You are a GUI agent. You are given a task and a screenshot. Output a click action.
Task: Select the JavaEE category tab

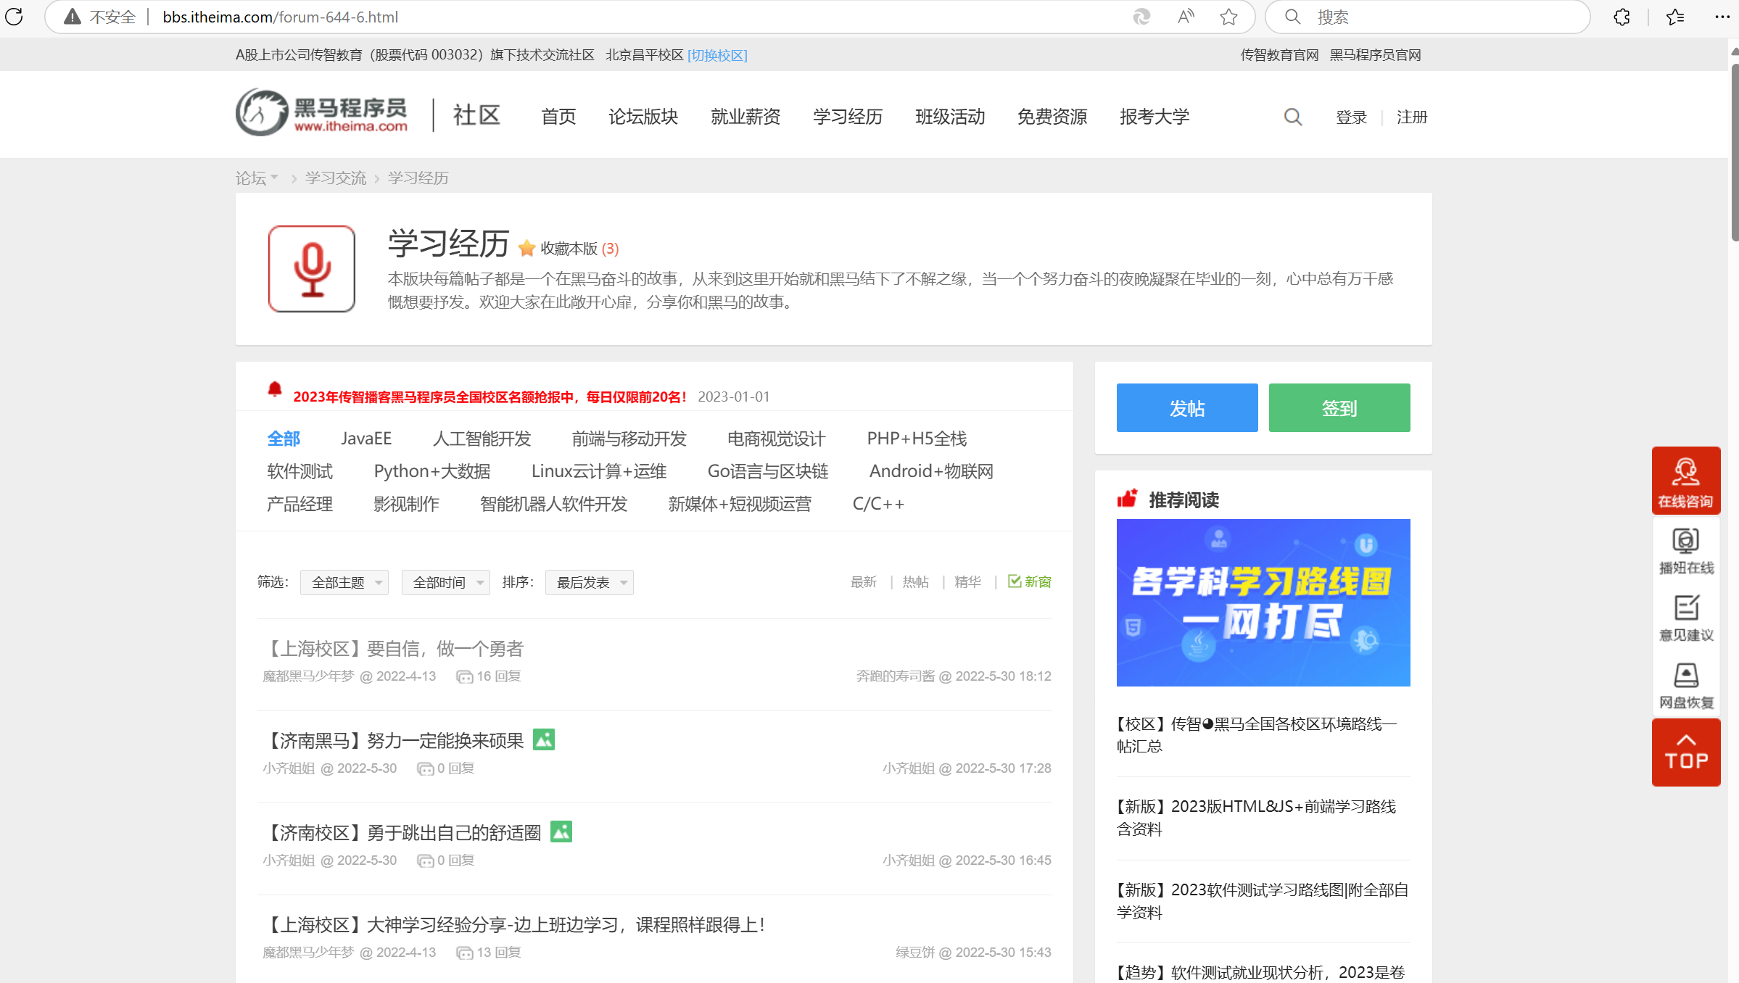(366, 439)
